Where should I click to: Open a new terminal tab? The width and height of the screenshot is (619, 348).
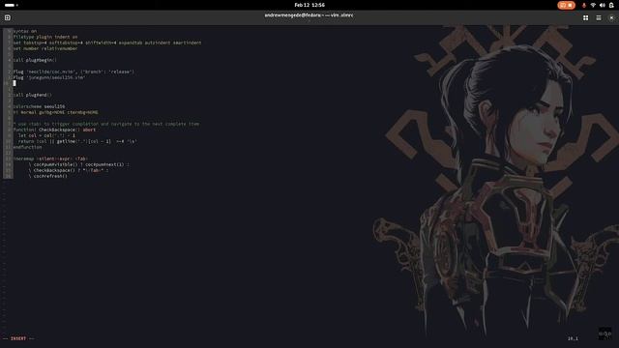tap(8, 17)
